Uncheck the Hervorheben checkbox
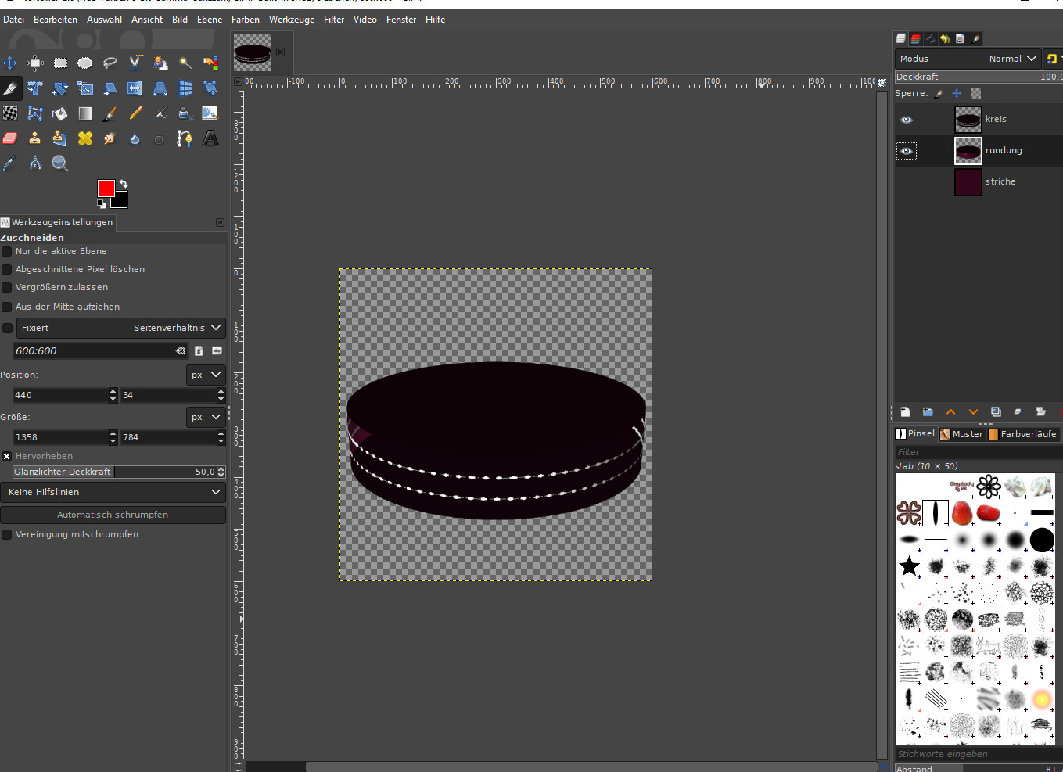Image resolution: width=1063 pixels, height=772 pixels. [7, 456]
